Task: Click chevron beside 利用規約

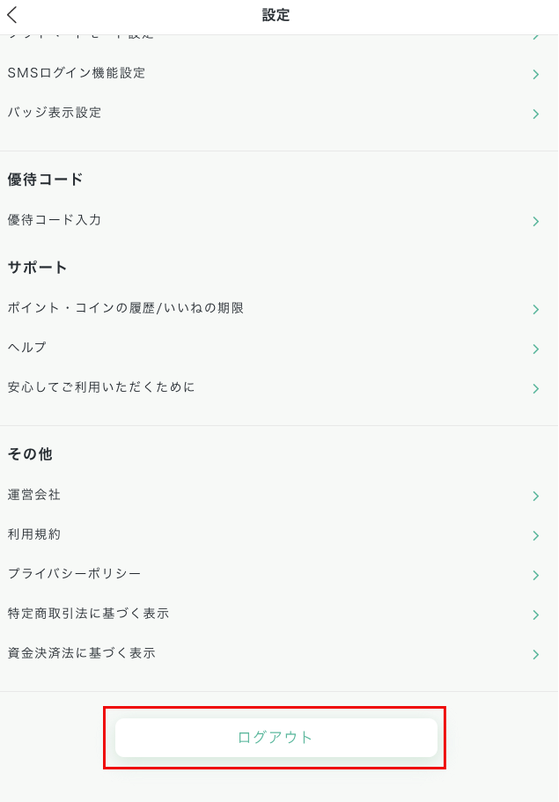Action: (535, 536)
